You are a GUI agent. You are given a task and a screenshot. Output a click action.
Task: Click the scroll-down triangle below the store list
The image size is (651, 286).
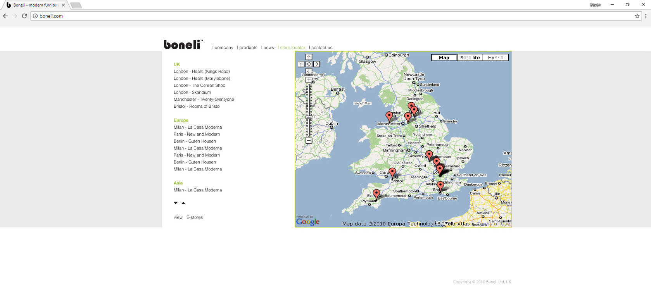(x=176, y=203)
